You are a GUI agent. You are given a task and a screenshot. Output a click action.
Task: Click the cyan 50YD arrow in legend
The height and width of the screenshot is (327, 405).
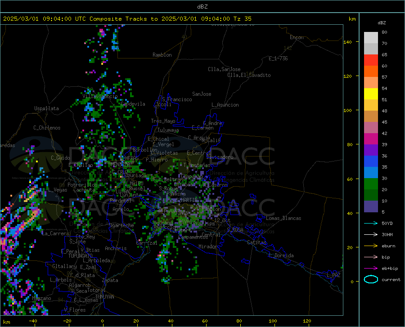(371, 223)
